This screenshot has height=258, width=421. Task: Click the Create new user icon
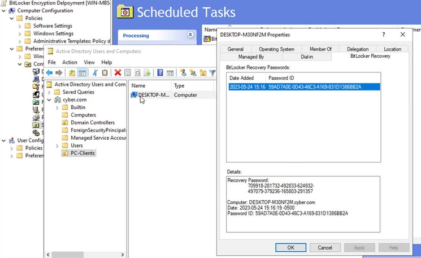[x=183, y=72]
